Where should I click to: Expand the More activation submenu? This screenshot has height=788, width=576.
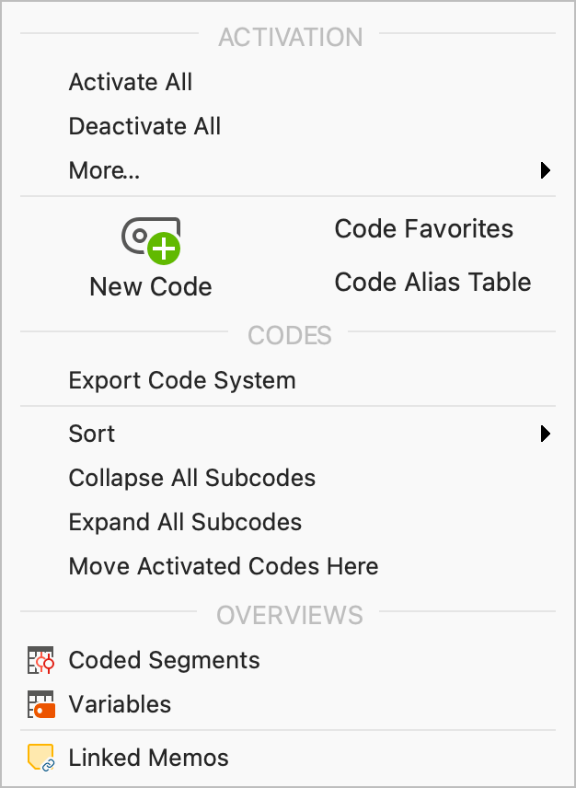[546, 170]
